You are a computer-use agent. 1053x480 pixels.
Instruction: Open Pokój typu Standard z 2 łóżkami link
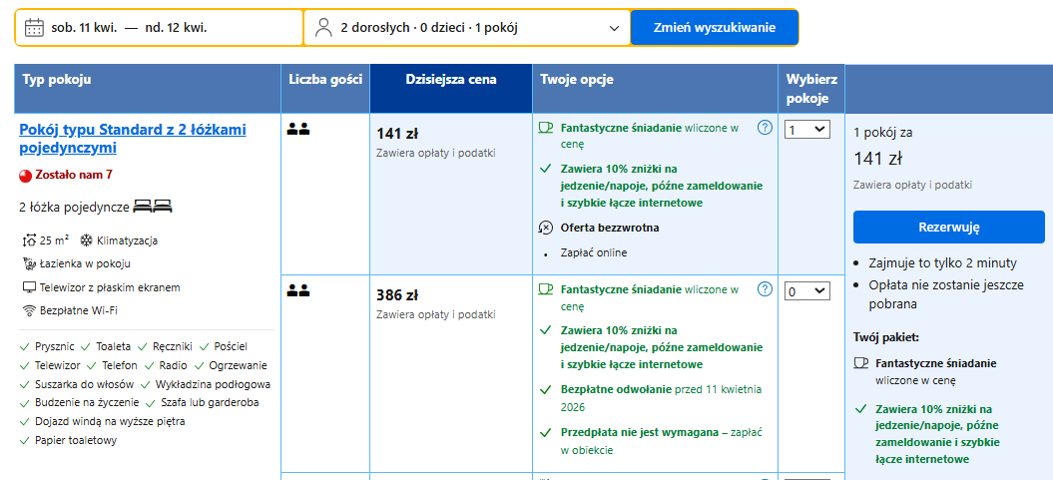click(133, 139)
